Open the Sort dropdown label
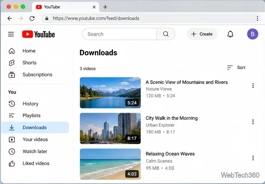The height and width of the screenshot is (184, 265). pos(241,67)
